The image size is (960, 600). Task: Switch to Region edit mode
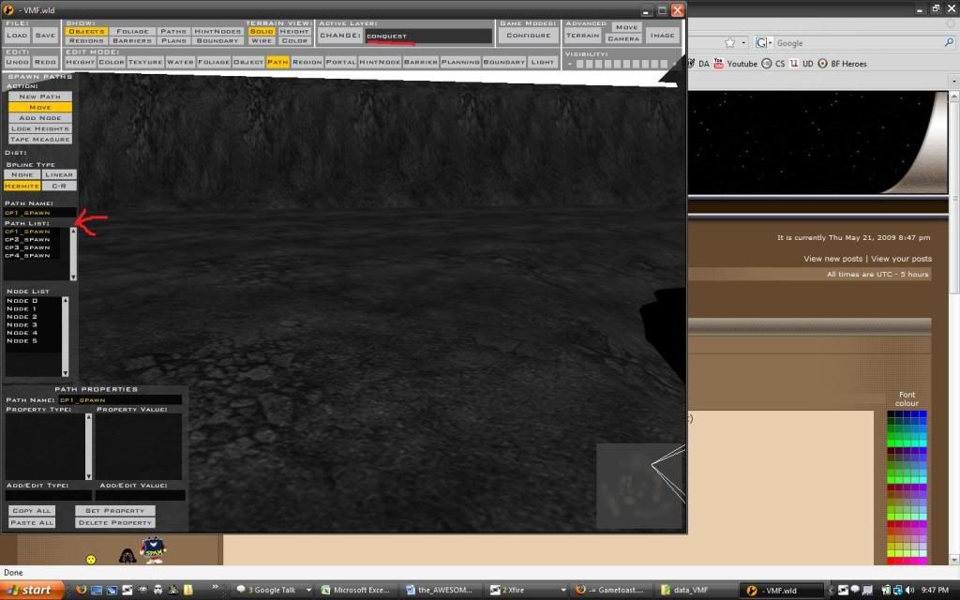pos(307,62)
